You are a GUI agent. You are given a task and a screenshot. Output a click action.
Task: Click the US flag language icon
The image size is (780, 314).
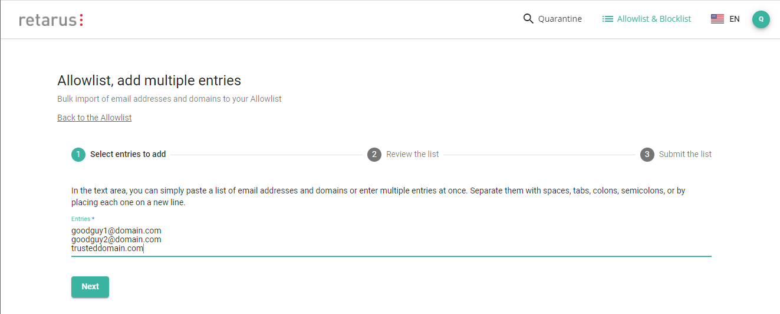coord(717,19)
